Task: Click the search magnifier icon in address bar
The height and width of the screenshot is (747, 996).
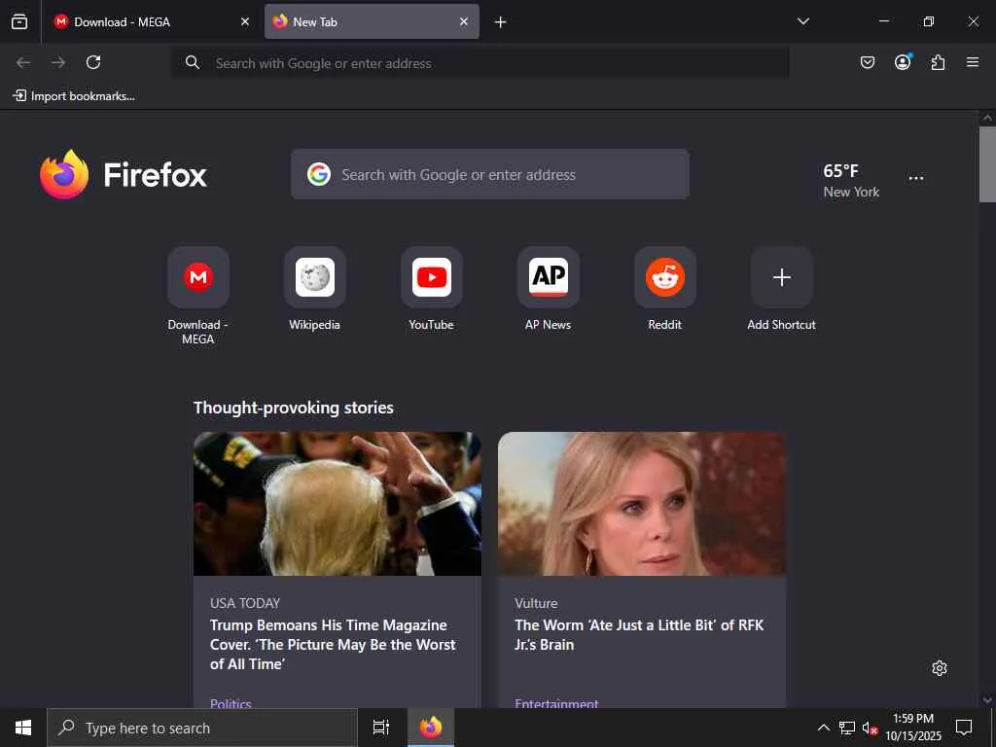Action: point(193,62)
